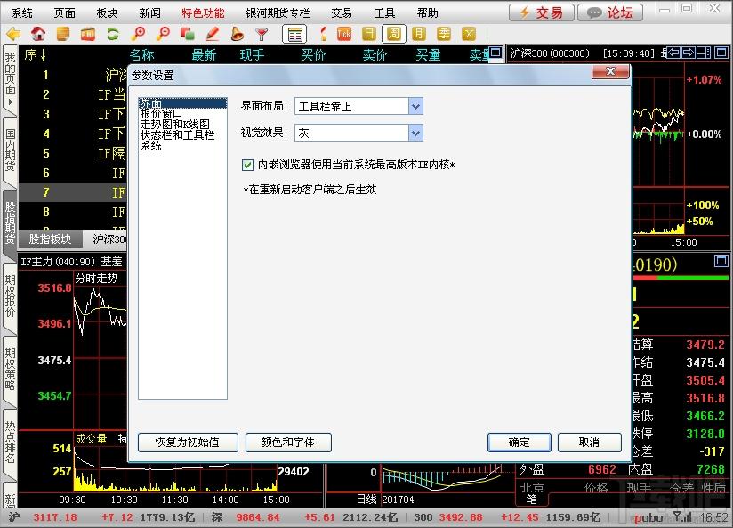733x528 pixels.
Task: Open the alert bell icon
Action: pyautogui.click(x=237, y=34)
